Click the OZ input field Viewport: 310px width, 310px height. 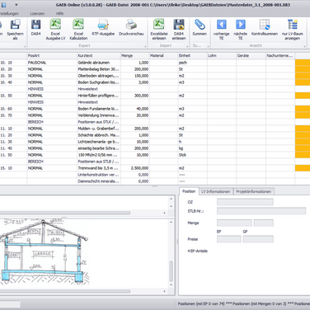(245, 202)
